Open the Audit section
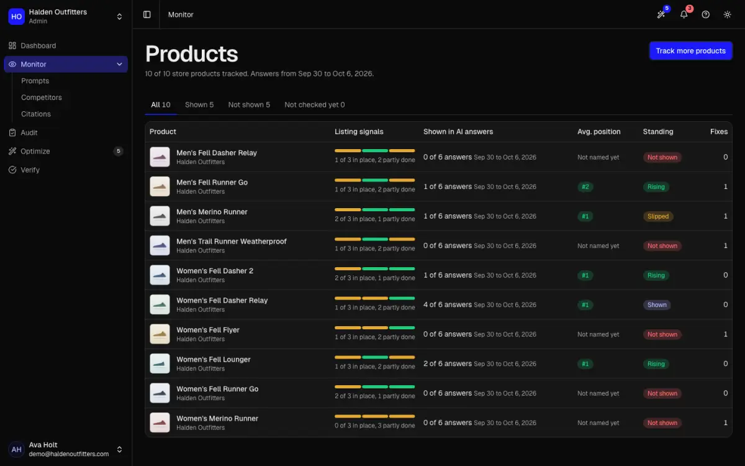This screenshot has height=466, width=745. point(66,132)
